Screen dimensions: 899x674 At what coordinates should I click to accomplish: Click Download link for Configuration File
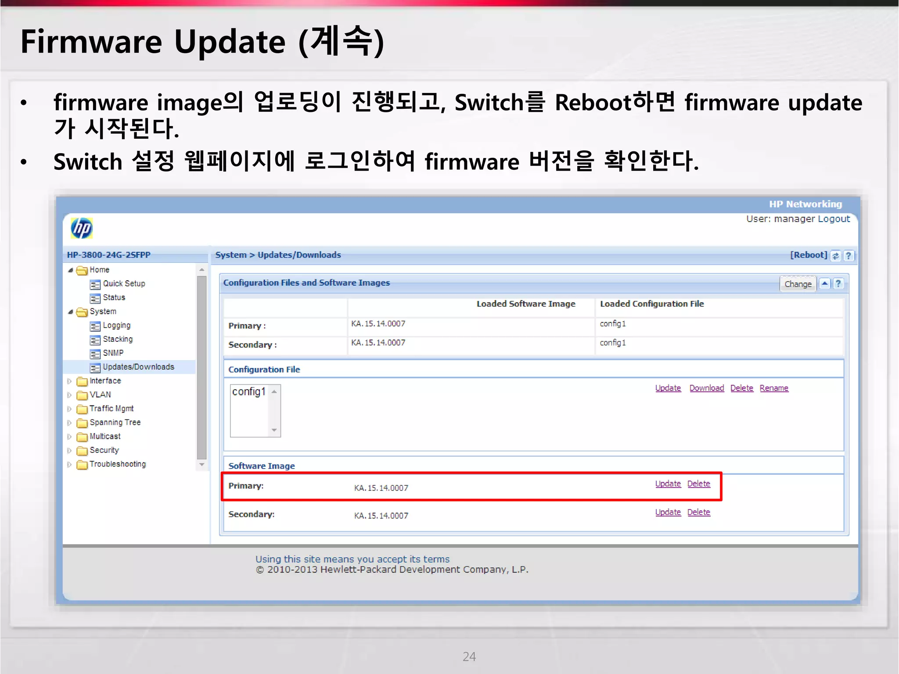[707, 388]
